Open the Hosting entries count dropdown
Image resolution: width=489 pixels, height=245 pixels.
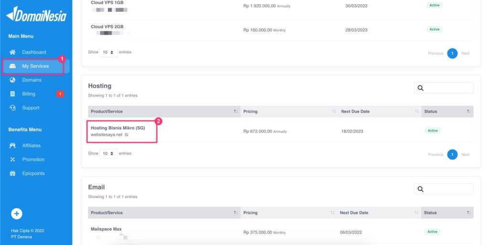[x=108, y=154]
